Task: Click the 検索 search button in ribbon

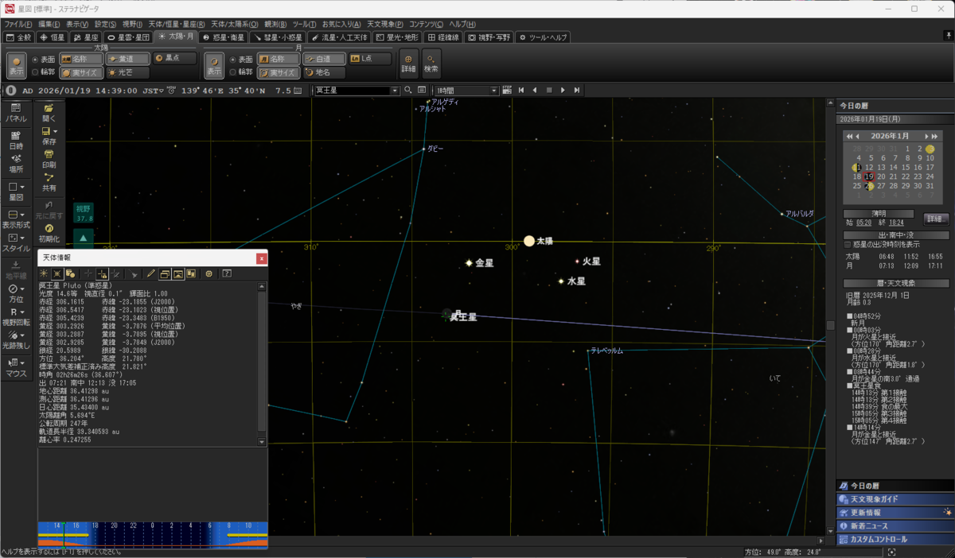Action: tap(431, 63)
